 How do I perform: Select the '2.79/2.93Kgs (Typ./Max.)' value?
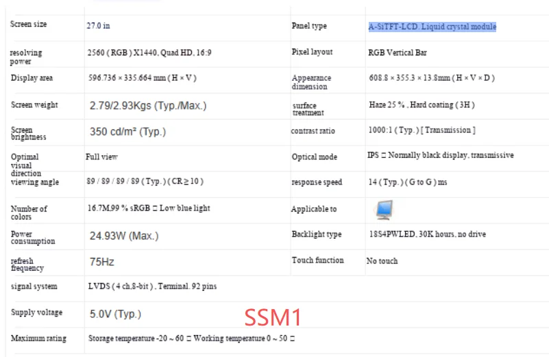pos(148,105)
